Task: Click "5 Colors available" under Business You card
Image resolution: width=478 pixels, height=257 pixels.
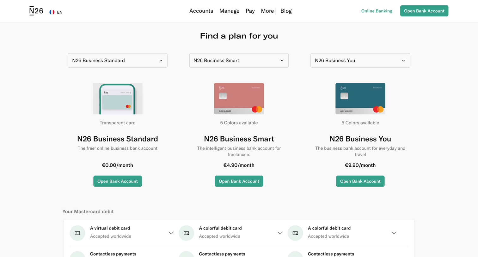Action: (x=360, y=123)
